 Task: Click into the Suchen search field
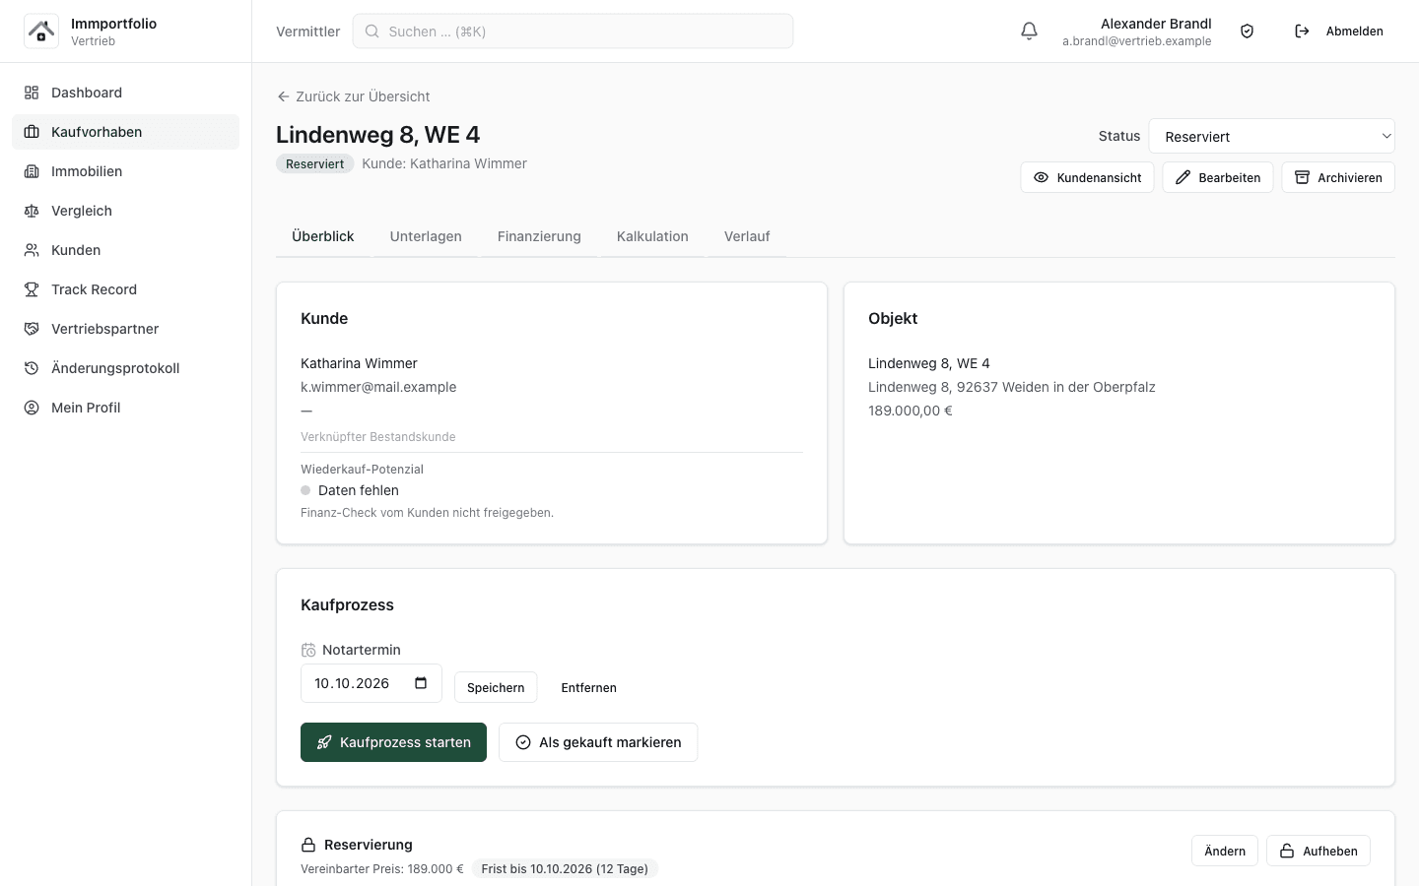pos(573,32)
